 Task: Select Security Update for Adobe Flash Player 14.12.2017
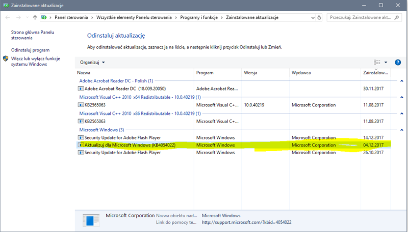tap(234, 137)
